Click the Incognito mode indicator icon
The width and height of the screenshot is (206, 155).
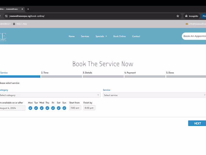coord(187,16)
